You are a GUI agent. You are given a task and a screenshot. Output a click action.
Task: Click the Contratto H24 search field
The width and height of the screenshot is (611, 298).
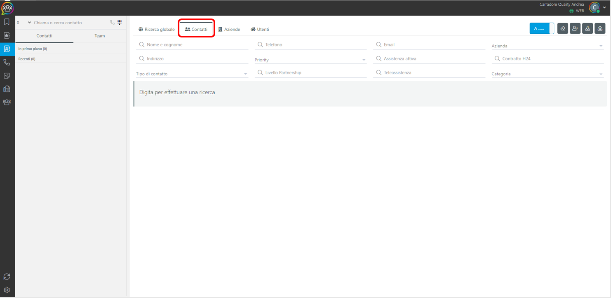[548, 59]
